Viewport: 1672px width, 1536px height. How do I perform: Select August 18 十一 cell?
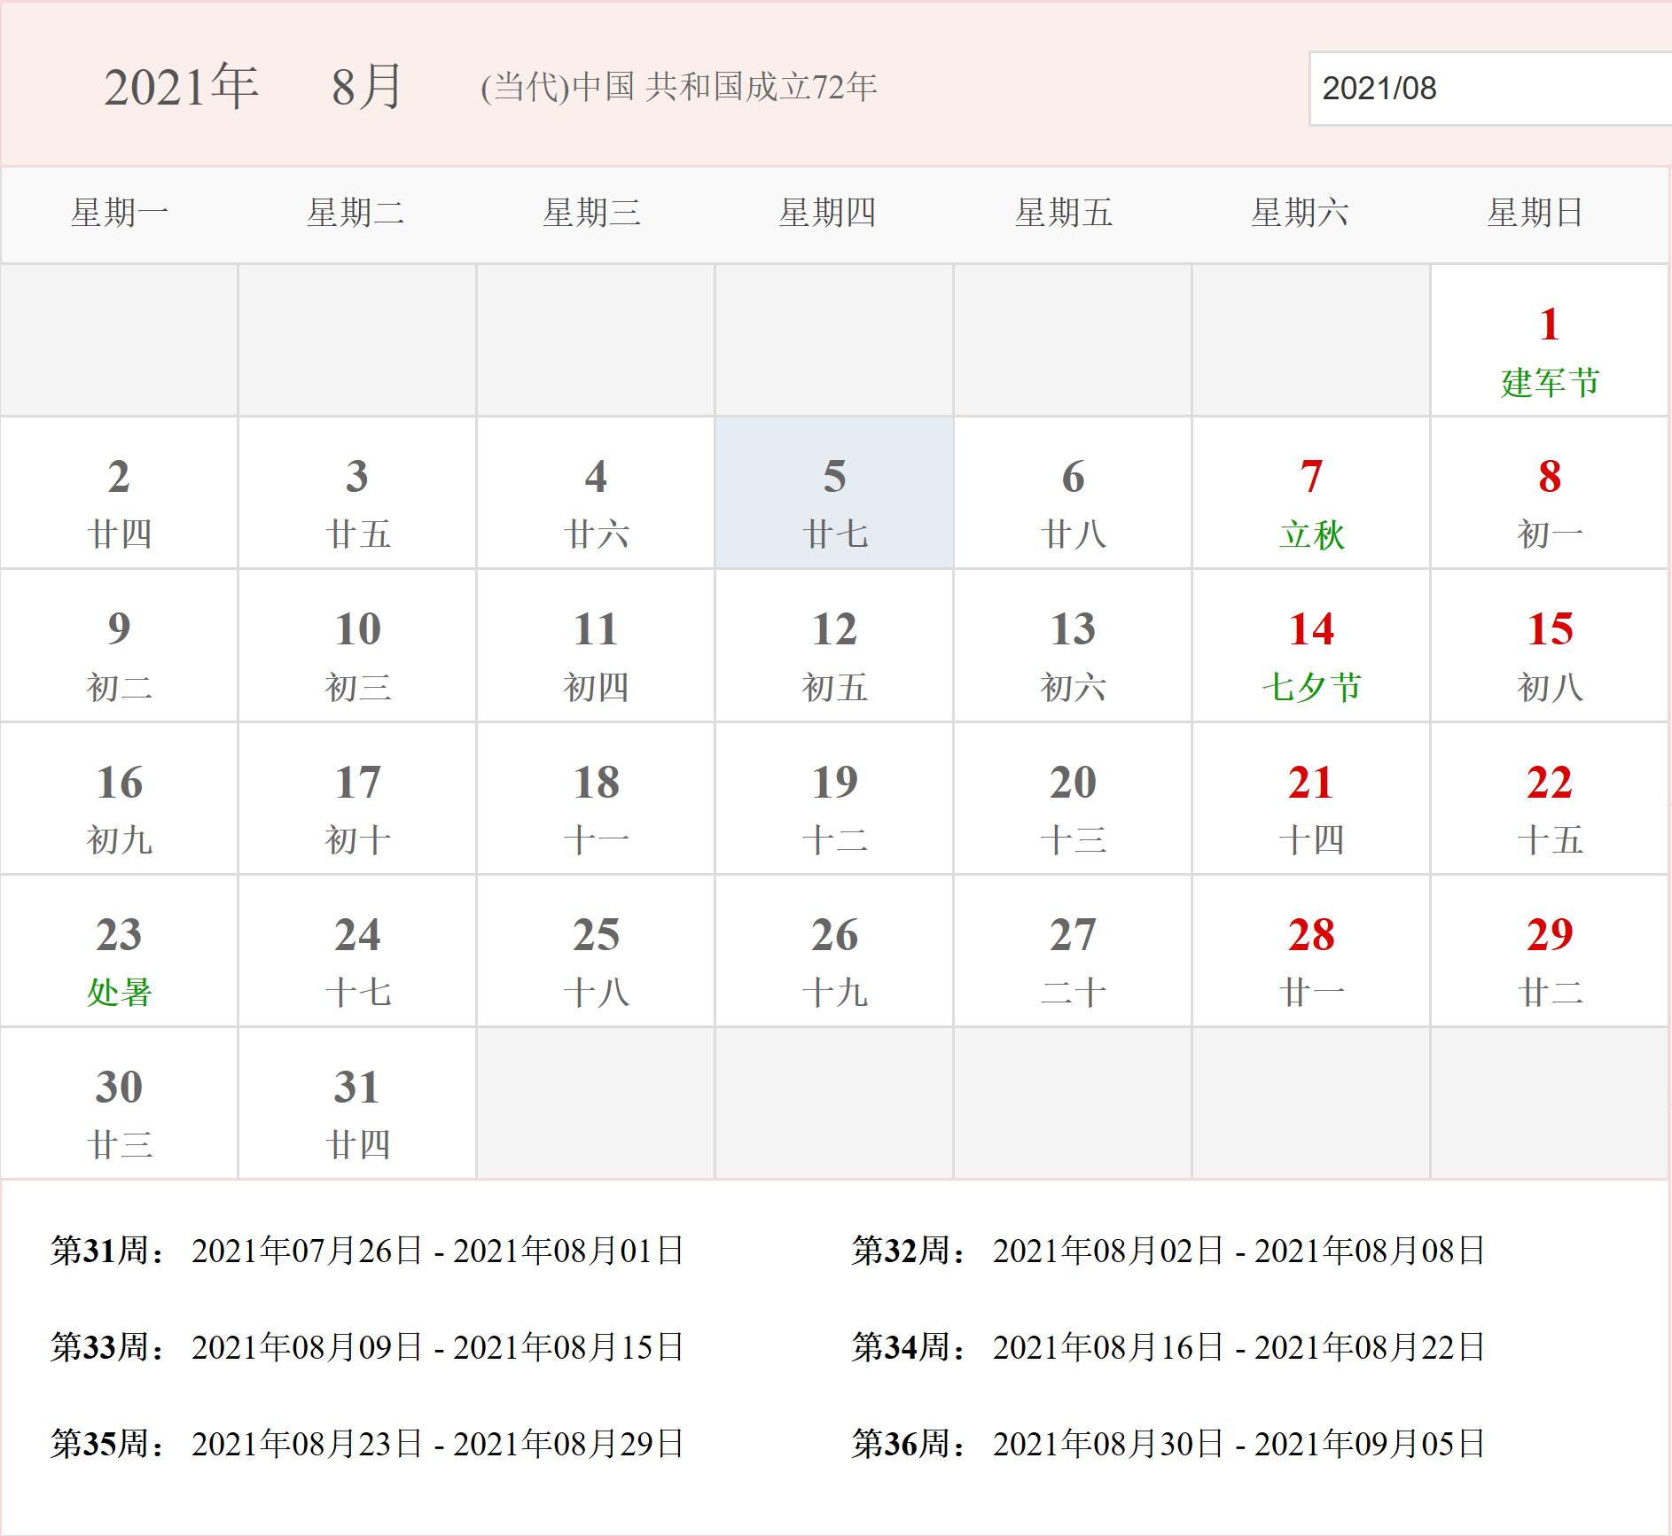pyautogui.click(x=596, y=799)
